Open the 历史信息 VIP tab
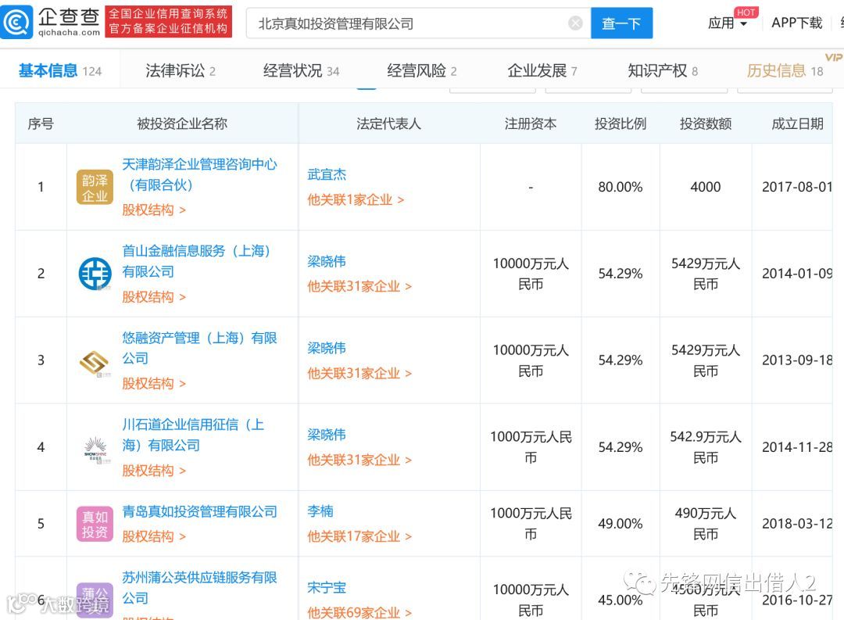 pyautogui.click(x=785, y=70)
